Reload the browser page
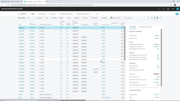Screen dimensions: 180x101 (8, 5)
